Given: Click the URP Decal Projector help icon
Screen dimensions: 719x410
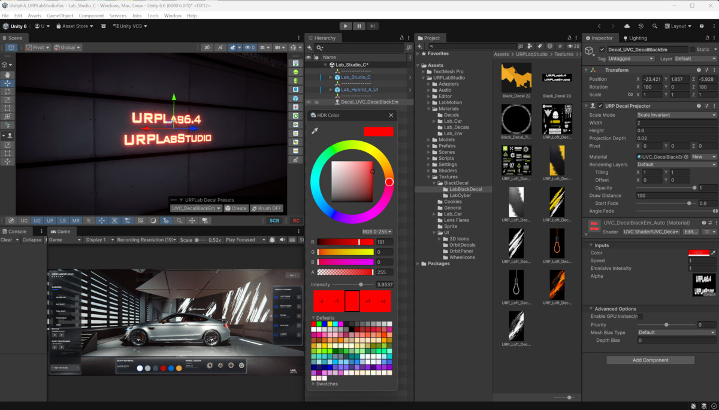Looking at the screenshot, I should click(x=697, y=106).
